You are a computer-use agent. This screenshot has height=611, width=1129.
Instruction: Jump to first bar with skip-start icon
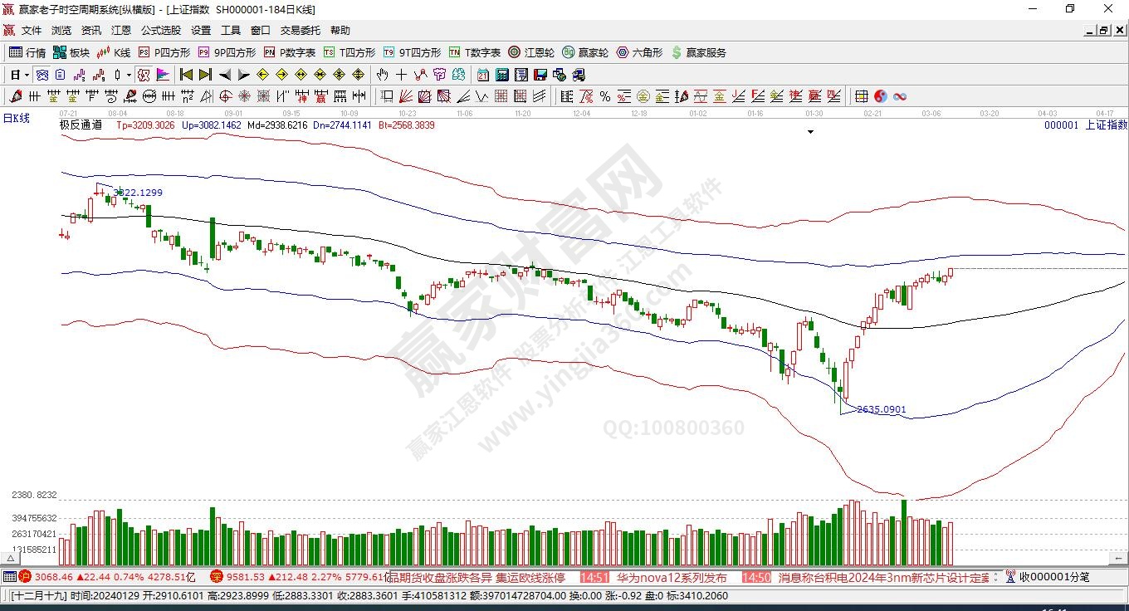tap(186, 75)
